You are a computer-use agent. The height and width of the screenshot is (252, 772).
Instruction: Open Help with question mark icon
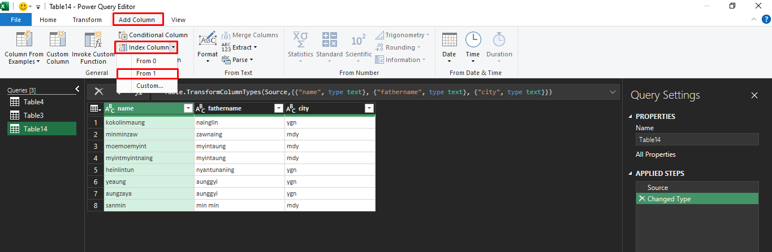765,19
